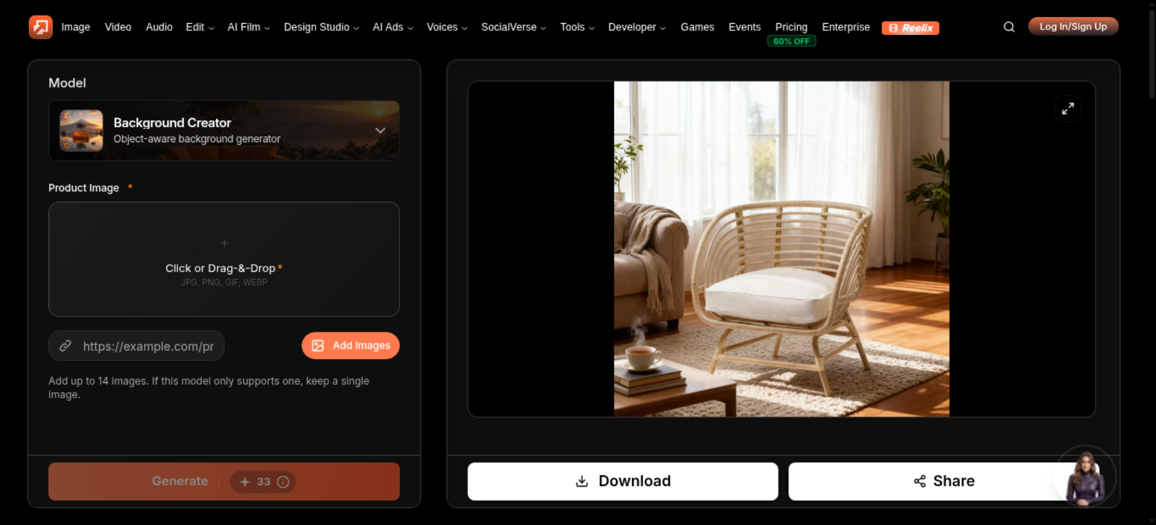Open the Video section

click(118, 27)
